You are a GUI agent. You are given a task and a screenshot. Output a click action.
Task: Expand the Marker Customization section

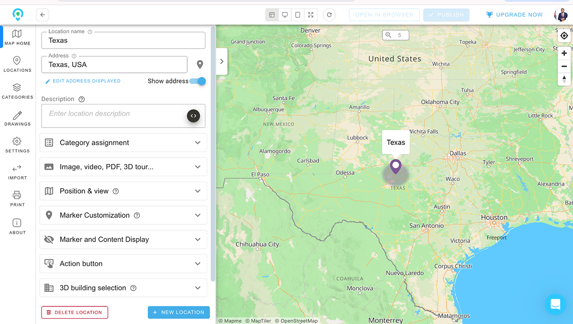[123, 215]
